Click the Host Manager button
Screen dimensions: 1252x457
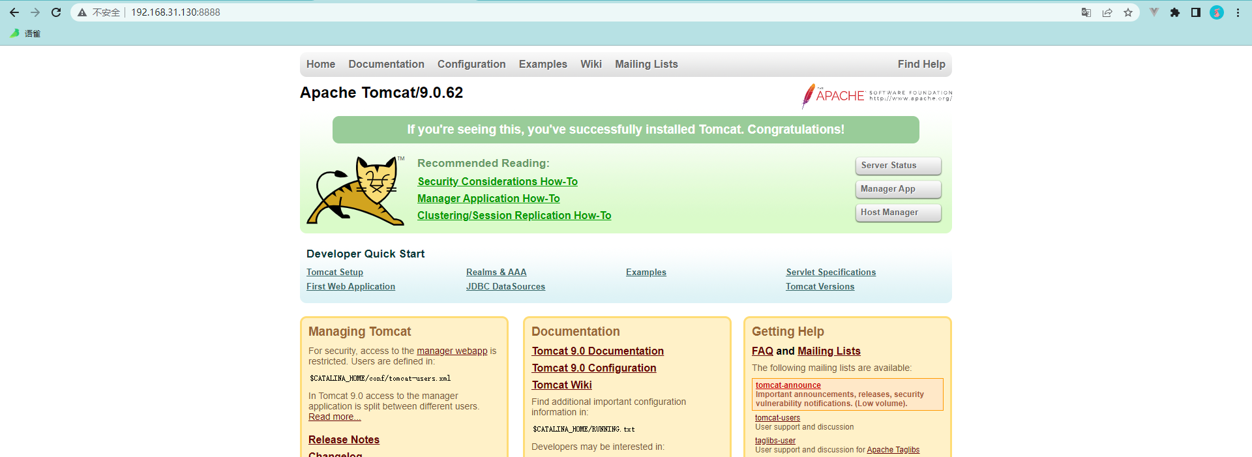898,213
